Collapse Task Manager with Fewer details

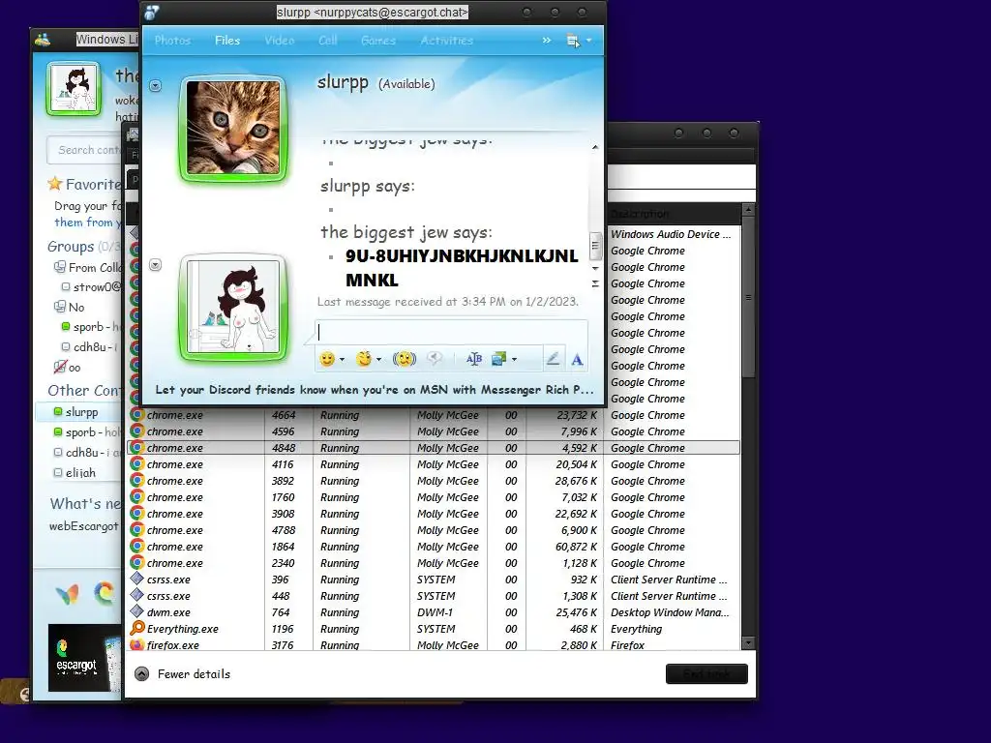(x=183, y=674)
